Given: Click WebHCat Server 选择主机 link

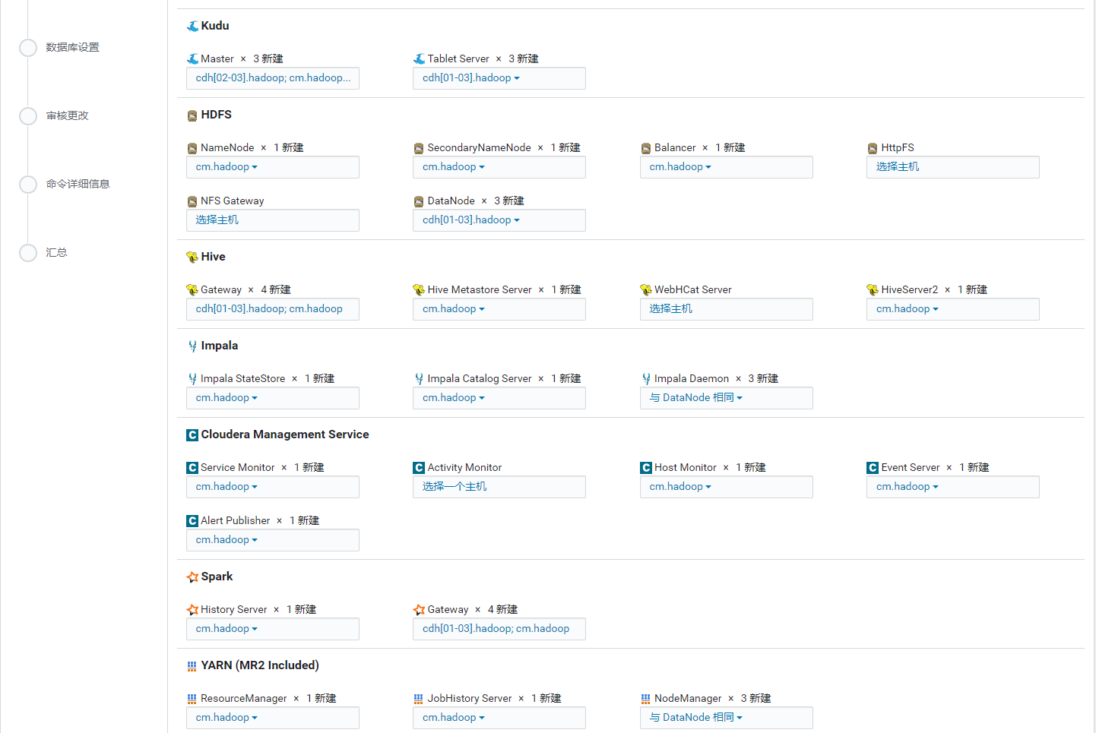Looking at the screenshot, I should [x=671, y=309].
